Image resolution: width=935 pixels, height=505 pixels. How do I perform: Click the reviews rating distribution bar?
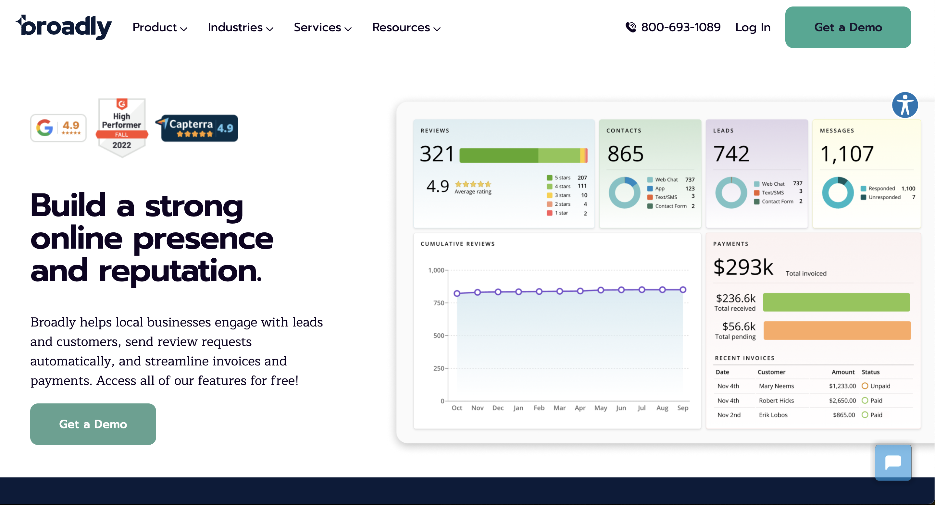(523, 155)
